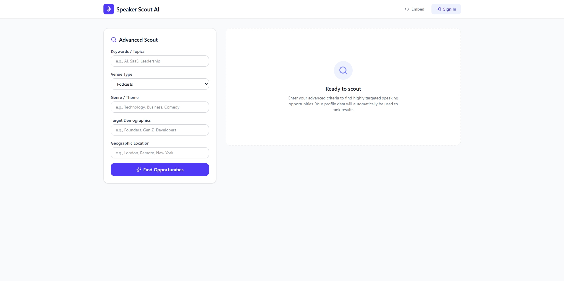
Task: Click the Advanced Scout heading text
Action: [138, 40]
